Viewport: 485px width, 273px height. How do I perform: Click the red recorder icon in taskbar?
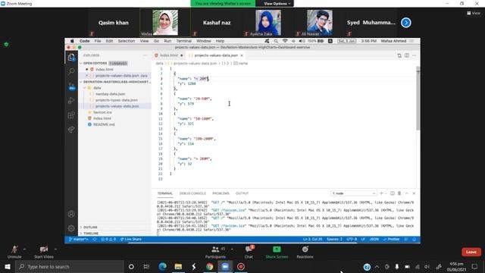pyautogui.click(x=241, y=266)
